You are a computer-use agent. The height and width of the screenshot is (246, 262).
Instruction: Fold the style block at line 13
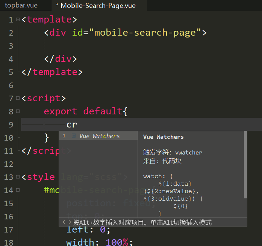[18, 177]
